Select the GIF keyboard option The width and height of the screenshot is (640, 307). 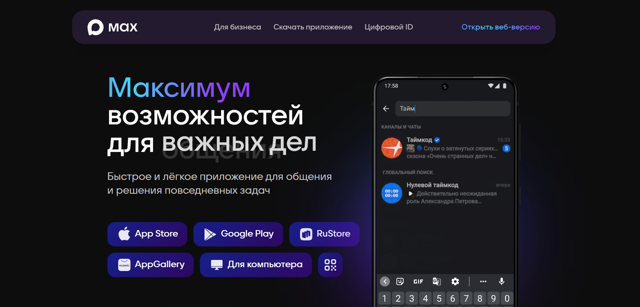418,281
